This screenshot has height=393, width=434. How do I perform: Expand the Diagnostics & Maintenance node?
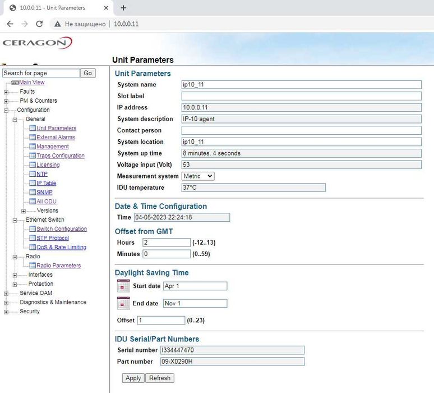click(6, 303)
